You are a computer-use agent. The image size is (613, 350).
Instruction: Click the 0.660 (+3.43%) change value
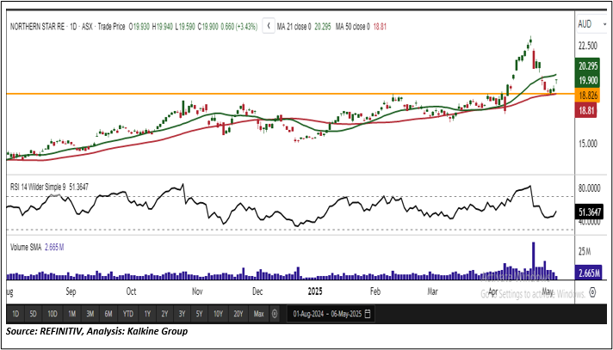click(238, 27)
